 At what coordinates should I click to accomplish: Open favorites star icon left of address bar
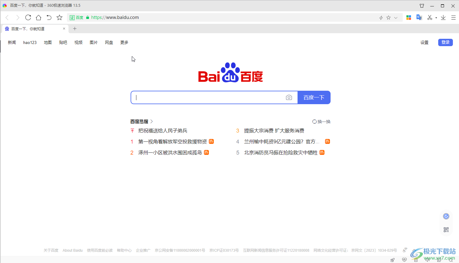point(60,17)
